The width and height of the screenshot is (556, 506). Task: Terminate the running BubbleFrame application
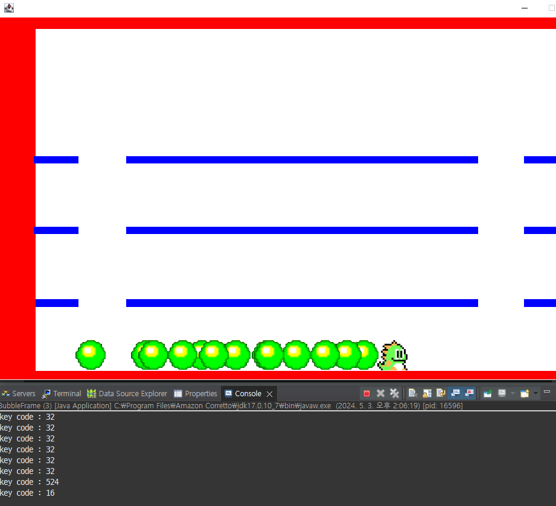tap(366, 393)
